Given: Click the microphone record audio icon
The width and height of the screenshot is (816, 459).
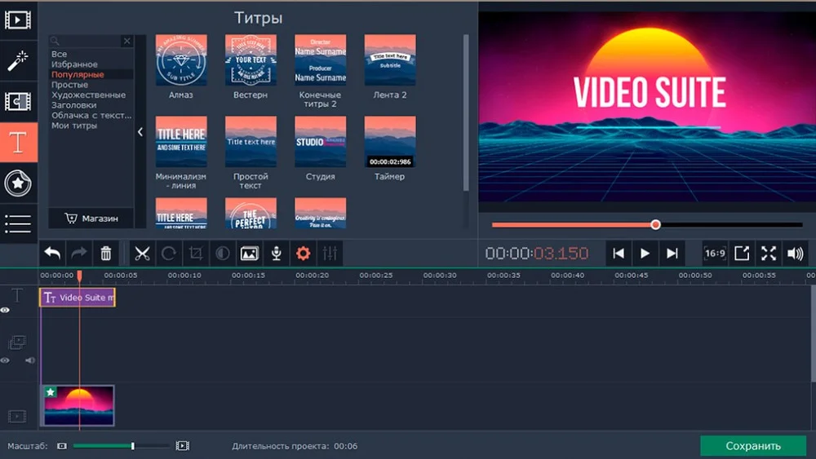Looking at the screenshot, I should click(277, 254).
